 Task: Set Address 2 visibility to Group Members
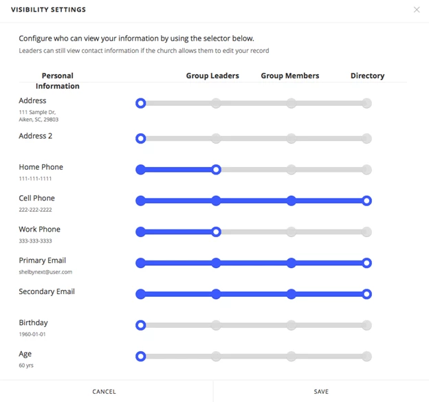(x=291, y=138)
